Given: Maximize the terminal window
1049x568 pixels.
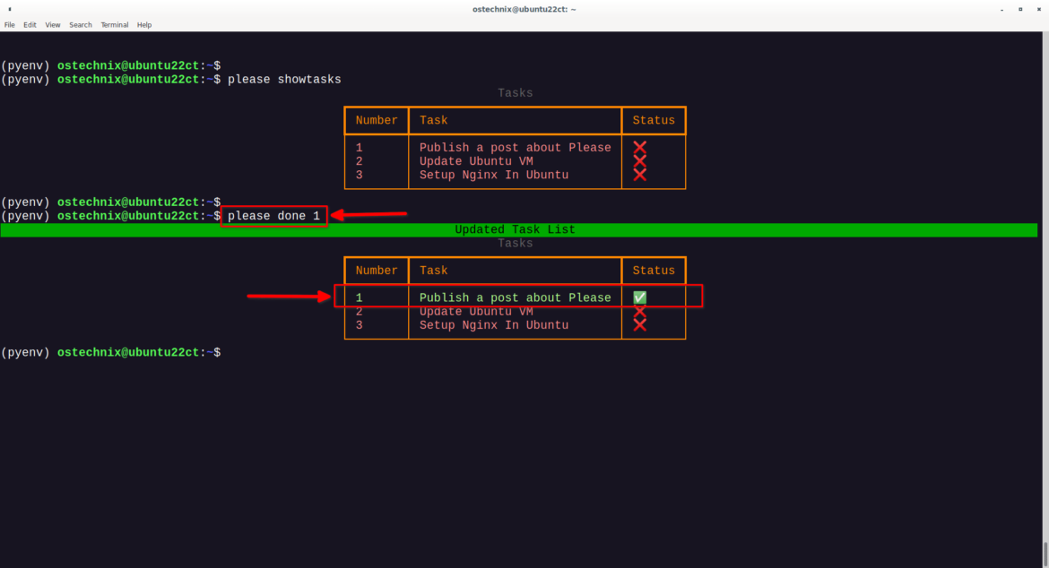Looking at the screenshot, I should point(1020,9).
